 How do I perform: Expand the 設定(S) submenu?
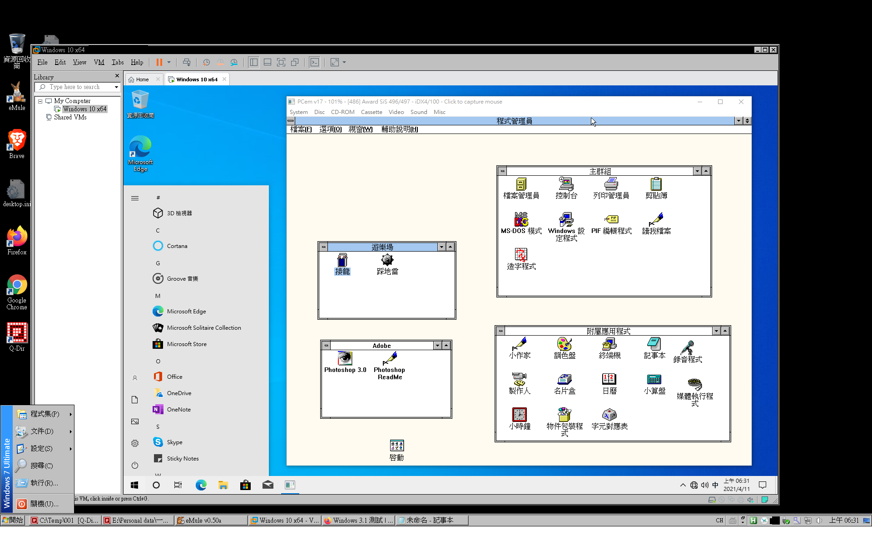coord(44,448)
